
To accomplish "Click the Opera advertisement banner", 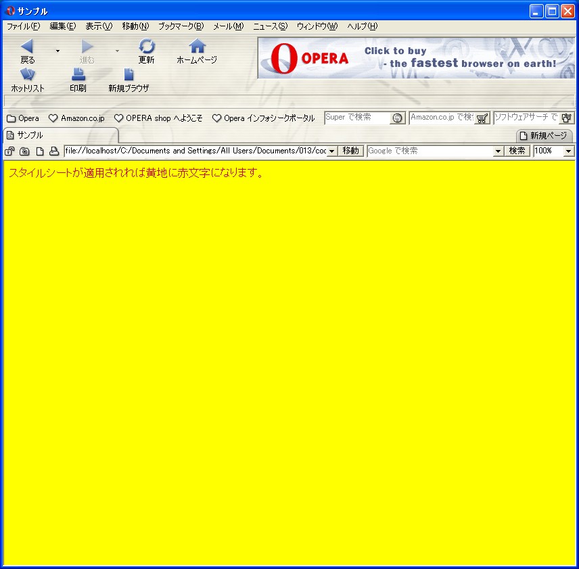I will (416, 58).
